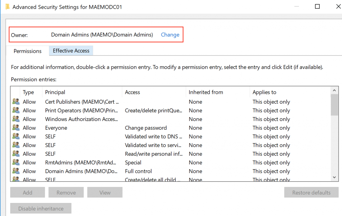Sort by the Inherited from column header
The width and height of the screenshot is (342, 216).
click(206, 92)
